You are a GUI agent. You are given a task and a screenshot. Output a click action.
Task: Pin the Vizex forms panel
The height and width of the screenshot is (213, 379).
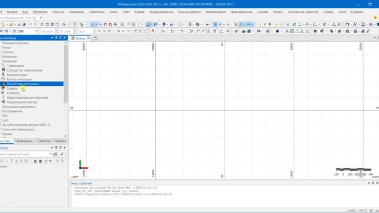(56, 38)
